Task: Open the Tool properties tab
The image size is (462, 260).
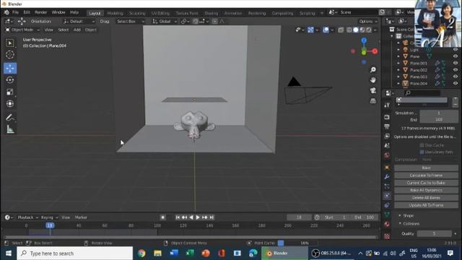Action: [387, 105]
